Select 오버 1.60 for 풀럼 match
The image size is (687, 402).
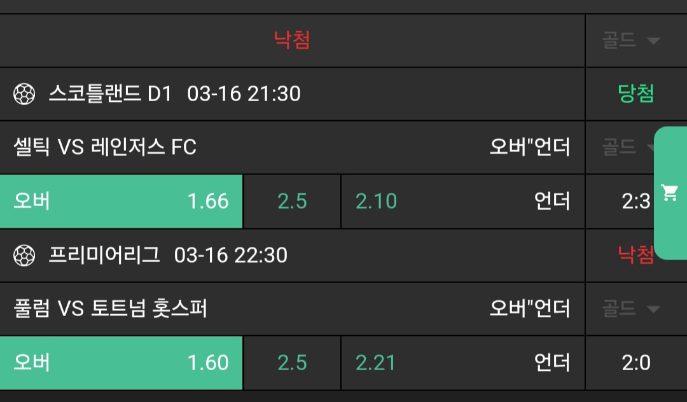click(121, 363)
